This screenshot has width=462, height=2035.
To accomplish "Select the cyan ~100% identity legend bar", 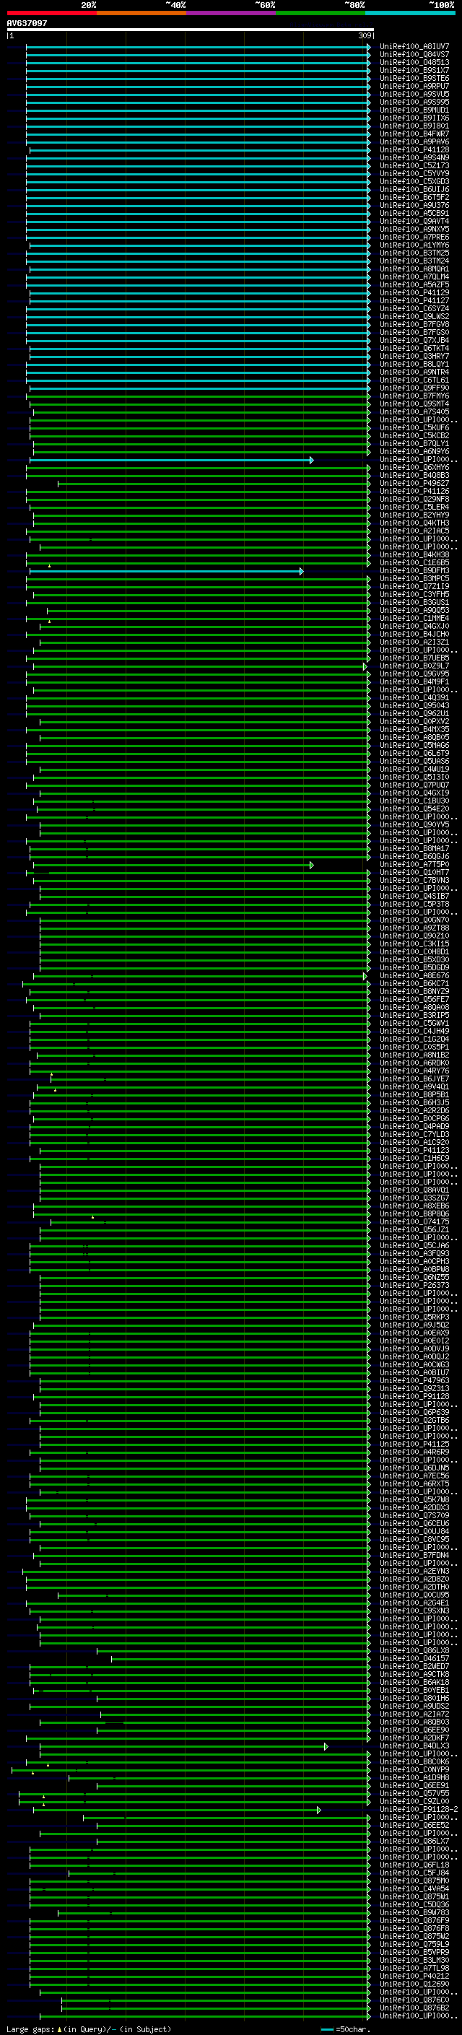I will click(x=410, y=14).
